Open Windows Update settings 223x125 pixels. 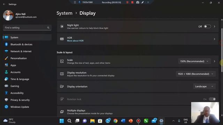point(27,107)
